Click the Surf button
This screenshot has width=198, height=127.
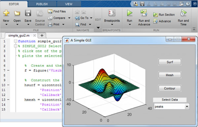pyautogui.click(x=170, y=62)
